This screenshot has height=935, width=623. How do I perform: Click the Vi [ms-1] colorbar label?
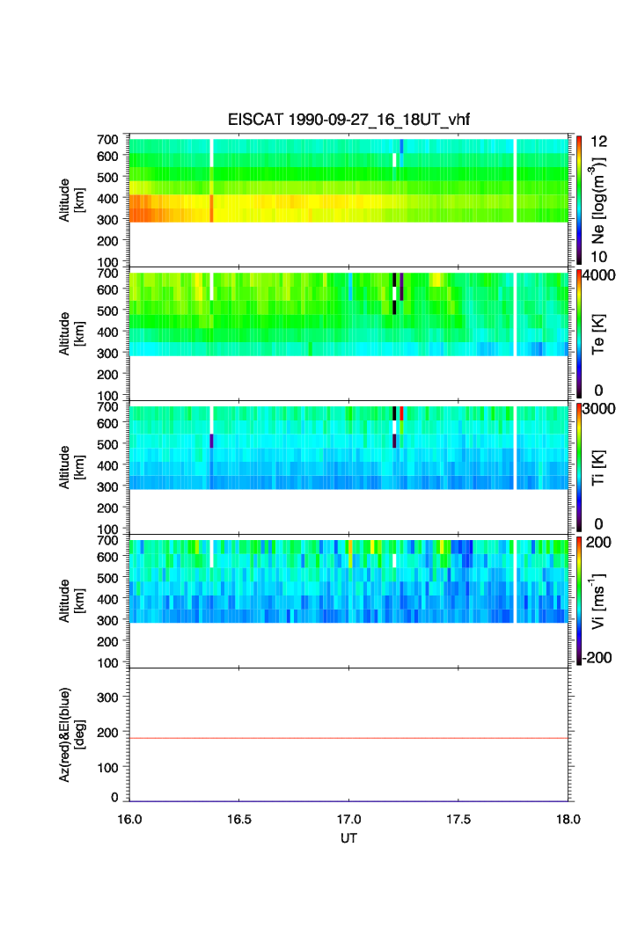pos(598,601)
